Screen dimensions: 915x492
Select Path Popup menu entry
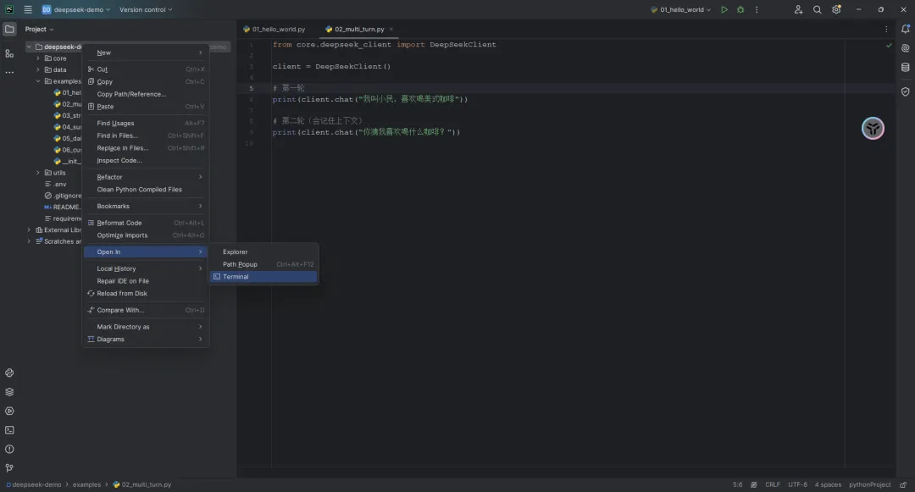[x=263, y=264]
